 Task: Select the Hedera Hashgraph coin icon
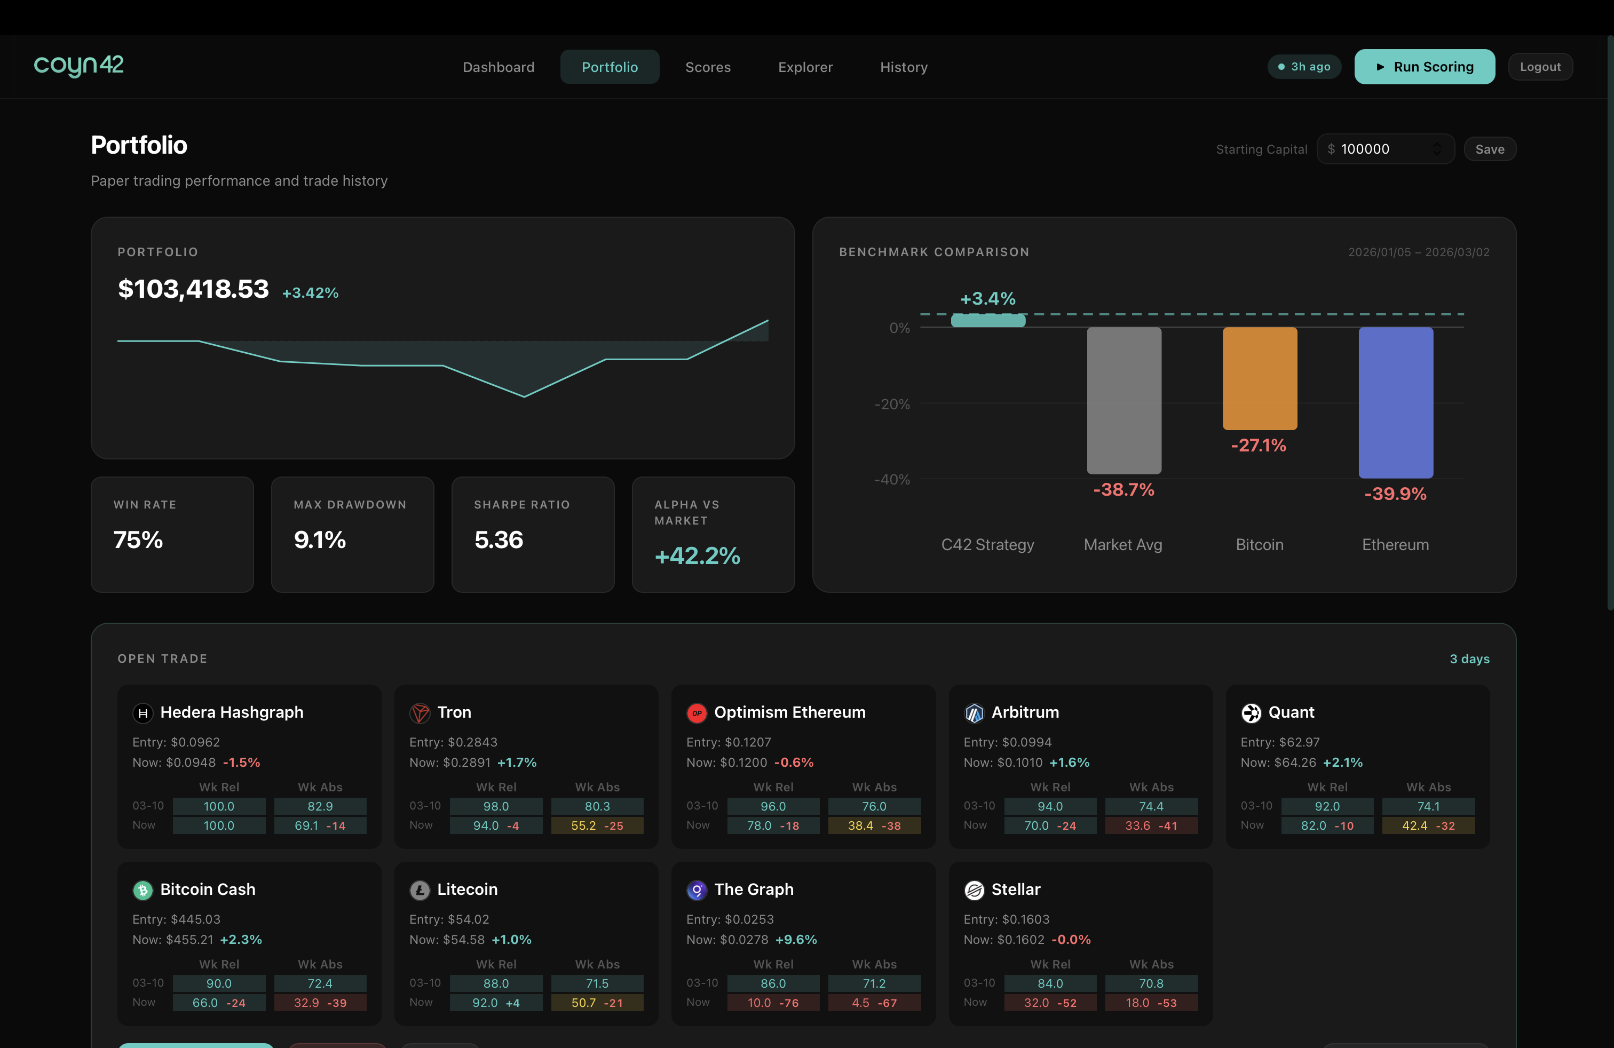(143, 712)
